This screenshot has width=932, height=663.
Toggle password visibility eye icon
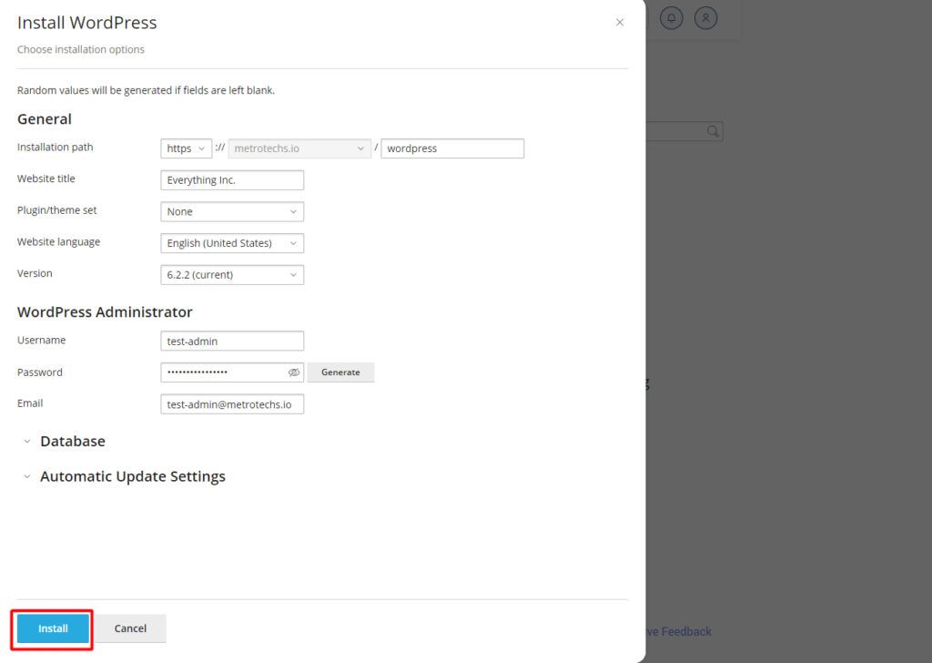294,372
